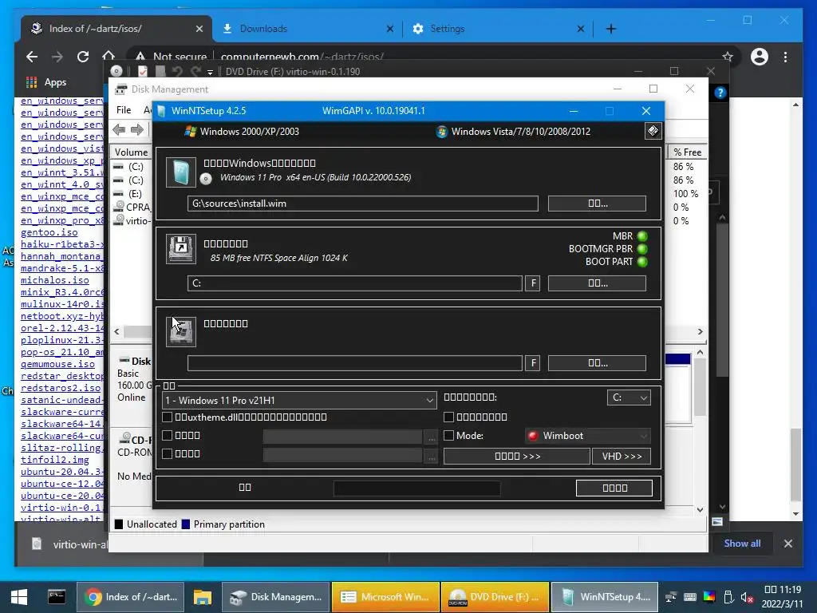
Task: Click the green BOOTMGR PBR status indicator
Action: point(642,249)
